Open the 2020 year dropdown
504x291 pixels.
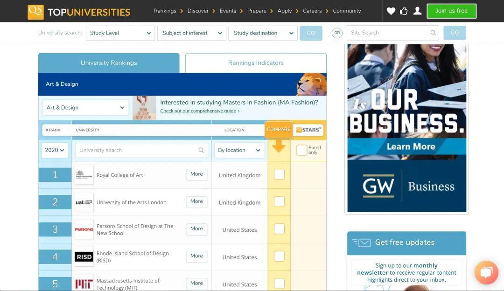(55, 150)
